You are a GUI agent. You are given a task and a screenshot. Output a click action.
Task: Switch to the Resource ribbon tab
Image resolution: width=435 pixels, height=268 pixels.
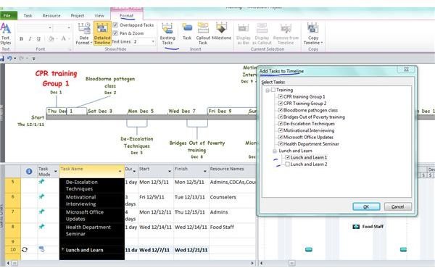(51, 16)
